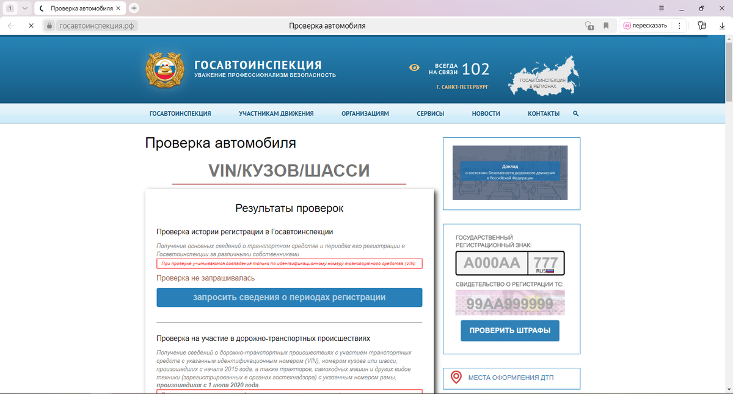Open the Доклад road safety report banner
Image resolution: width=733 pixels, height=394 pixels.
510,173
